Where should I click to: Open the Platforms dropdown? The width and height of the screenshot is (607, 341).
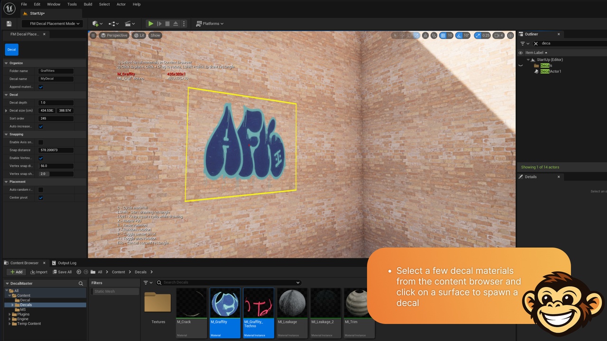210,24
